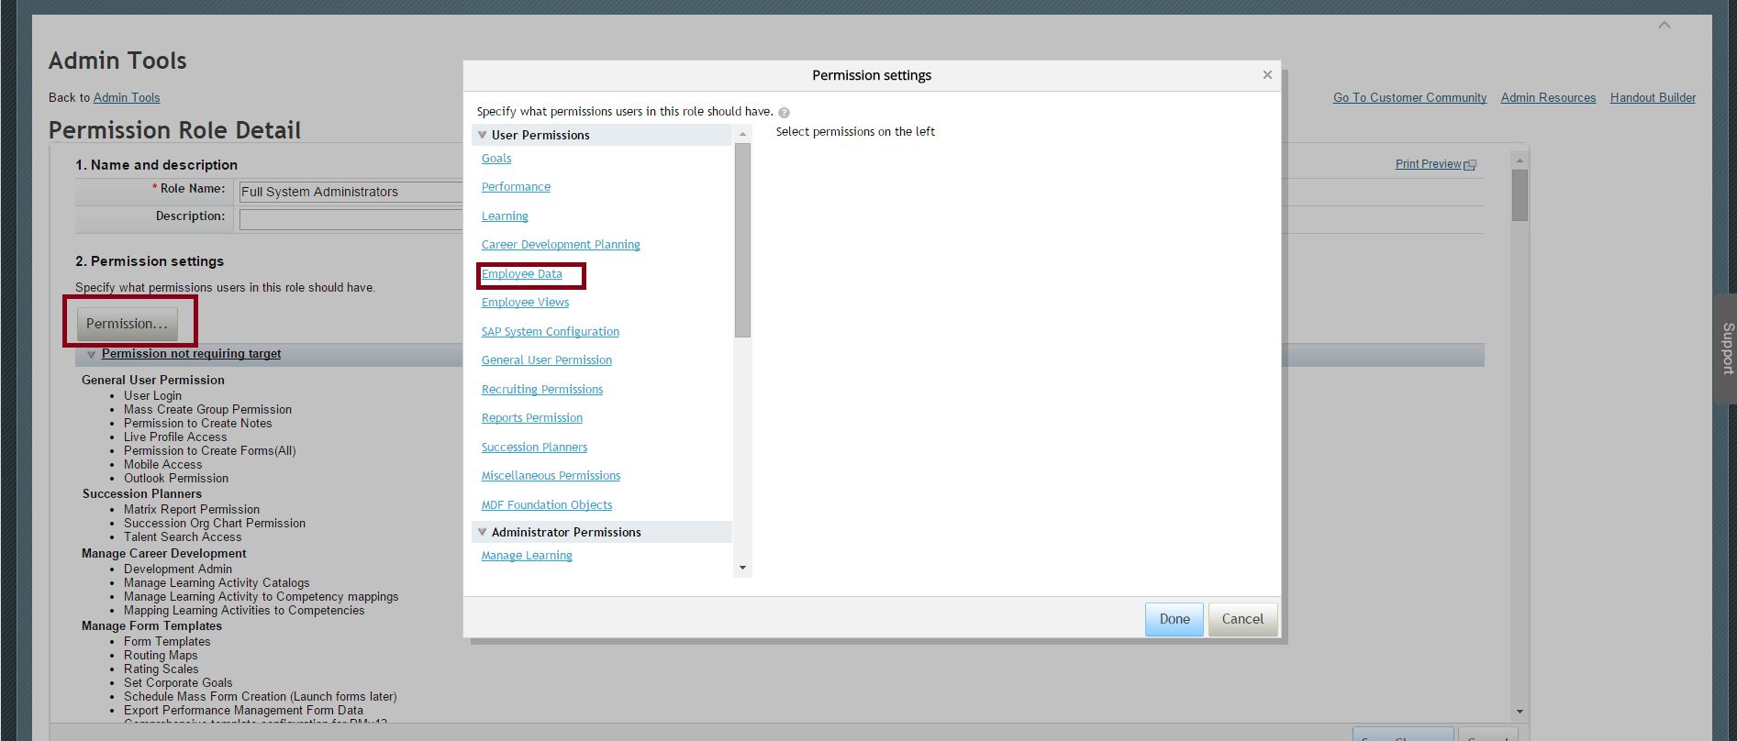
Task: Open Handout Builder link
Action: 1653,98
